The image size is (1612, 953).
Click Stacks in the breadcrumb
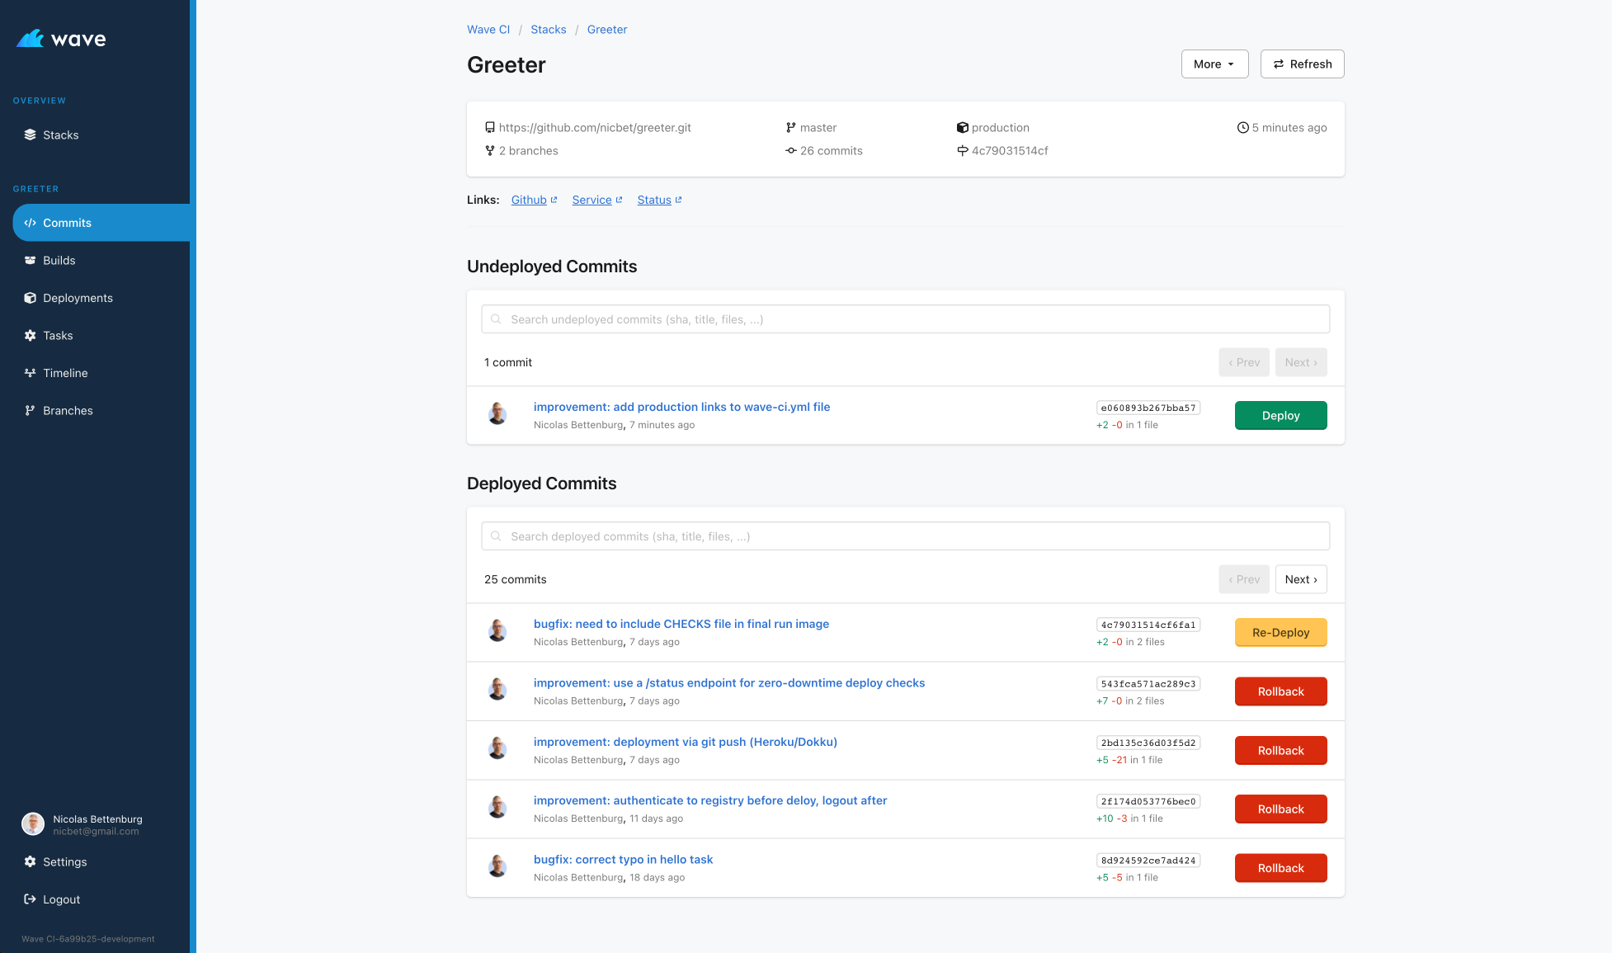click(548, 30)
